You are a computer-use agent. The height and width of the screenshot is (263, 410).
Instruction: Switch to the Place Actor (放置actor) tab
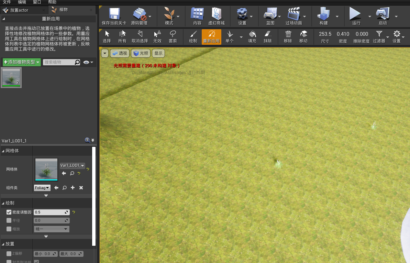click(24, 10)
